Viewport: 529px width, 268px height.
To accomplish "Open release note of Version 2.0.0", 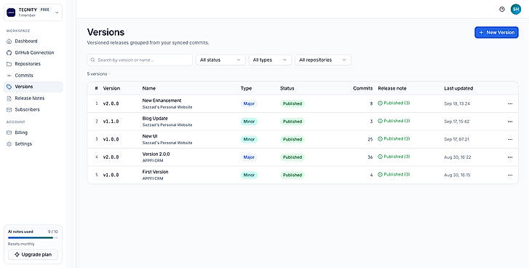I will 394,157.
